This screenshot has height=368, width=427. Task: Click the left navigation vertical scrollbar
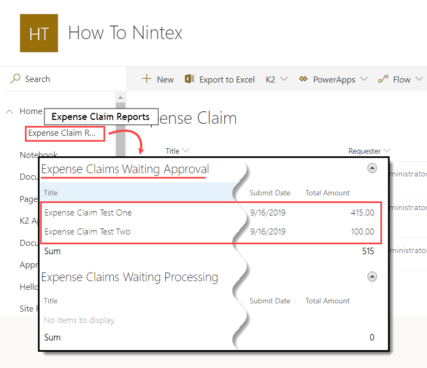(x=120, y=125)
